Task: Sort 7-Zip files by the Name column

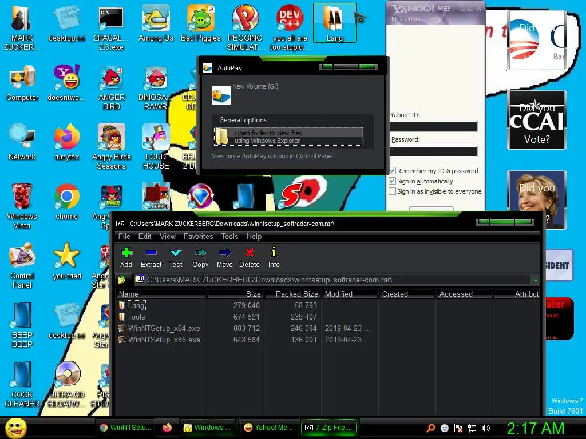Action: (161, 294)
